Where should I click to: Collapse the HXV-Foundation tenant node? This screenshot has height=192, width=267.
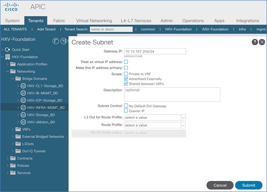pyautogui.click(x=2, y=57)
